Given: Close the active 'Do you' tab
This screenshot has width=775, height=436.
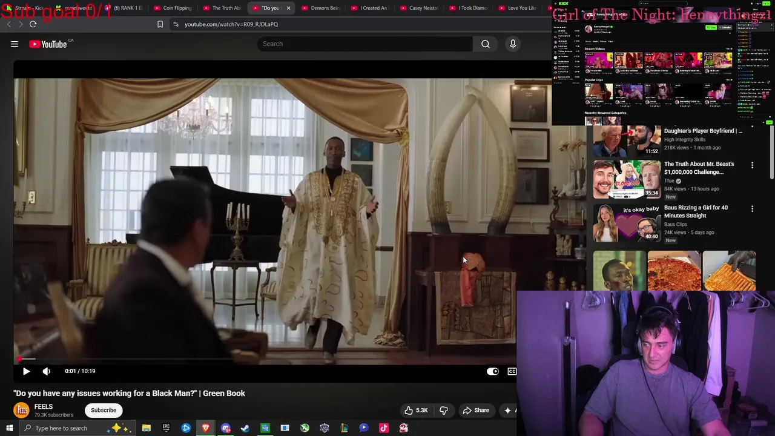Looking at the screenshot, I should click(288, 8).
